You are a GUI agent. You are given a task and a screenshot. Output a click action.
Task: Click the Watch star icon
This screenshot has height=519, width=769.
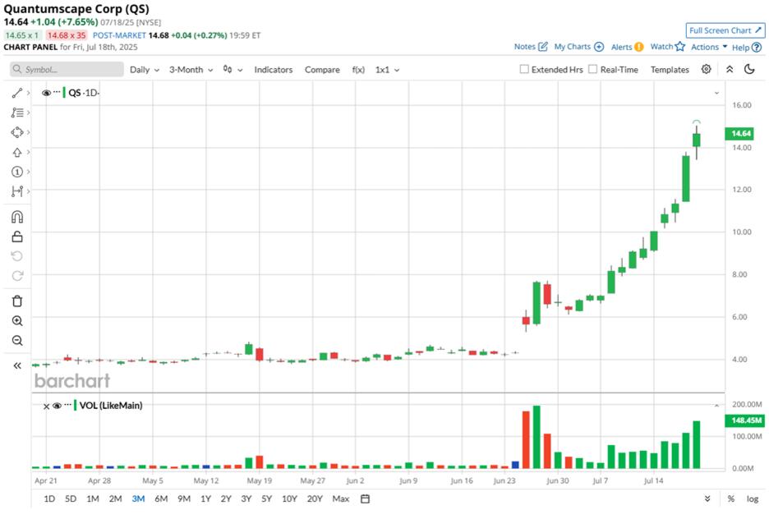tap(679, 47)
